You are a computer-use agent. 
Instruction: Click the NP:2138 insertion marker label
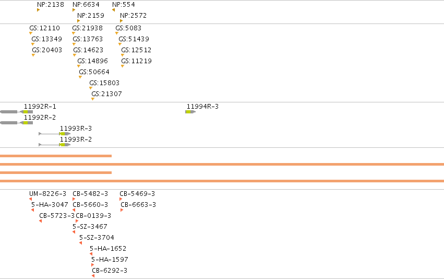coord(51,5)
